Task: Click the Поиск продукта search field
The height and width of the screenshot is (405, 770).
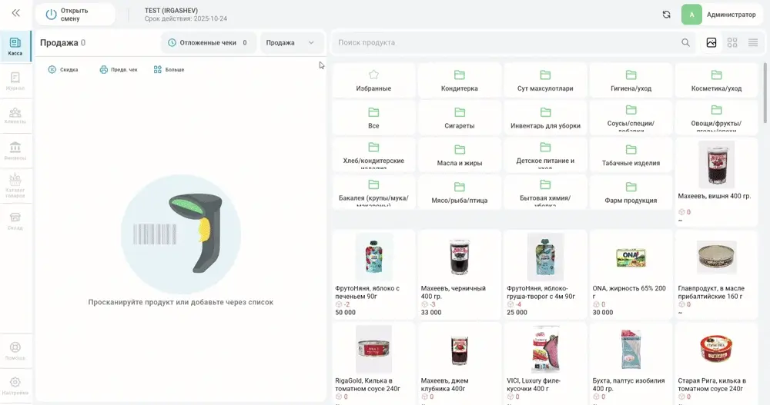Action: 506,43
